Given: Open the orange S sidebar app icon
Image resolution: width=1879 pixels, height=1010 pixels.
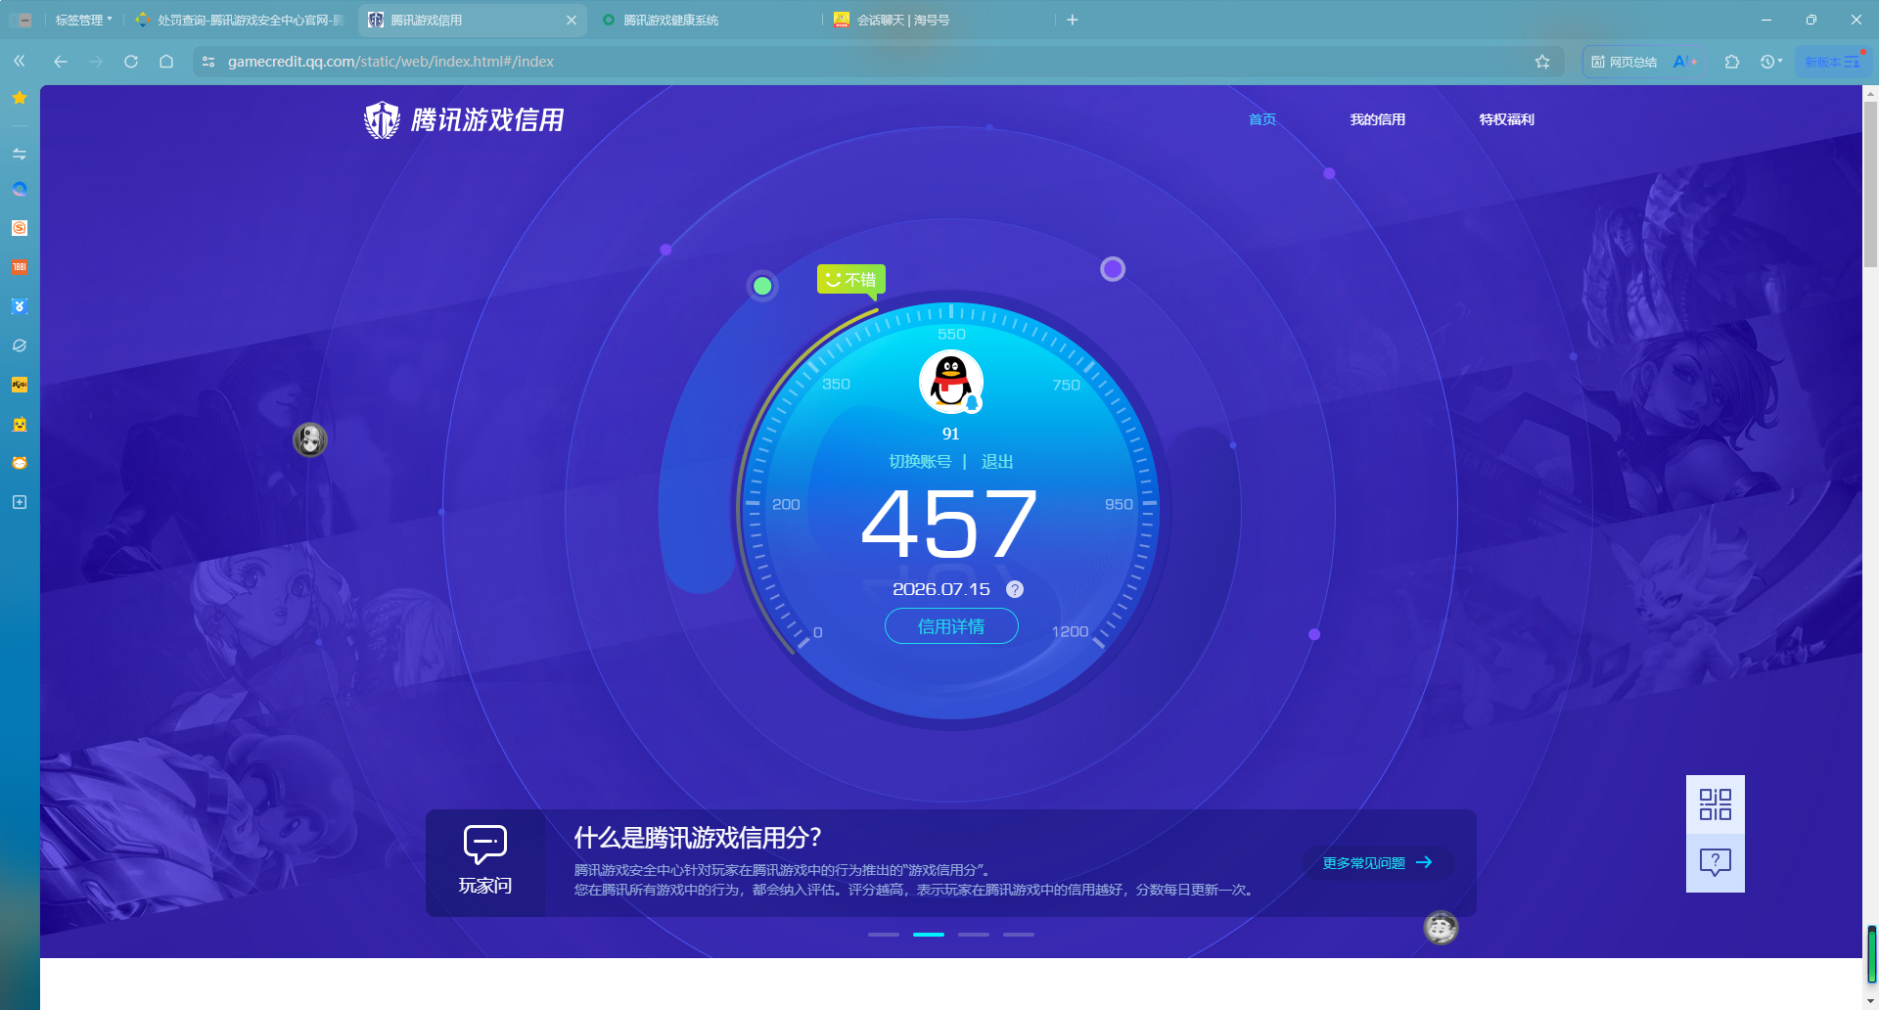Looking at the screenshot, I should (x=20, y=228).
